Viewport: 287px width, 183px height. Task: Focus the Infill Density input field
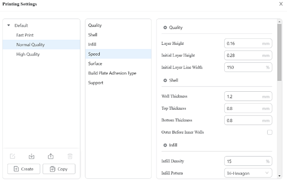click(244, 161)
